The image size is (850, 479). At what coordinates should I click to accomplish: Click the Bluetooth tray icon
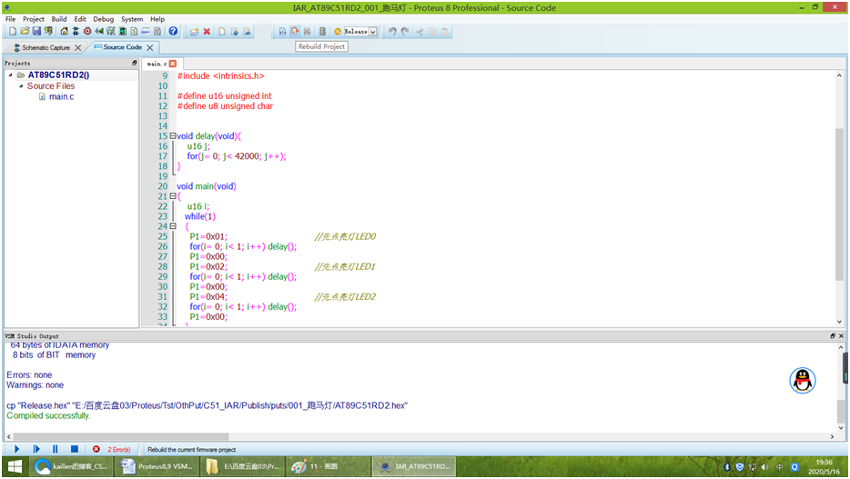[726, 466]
